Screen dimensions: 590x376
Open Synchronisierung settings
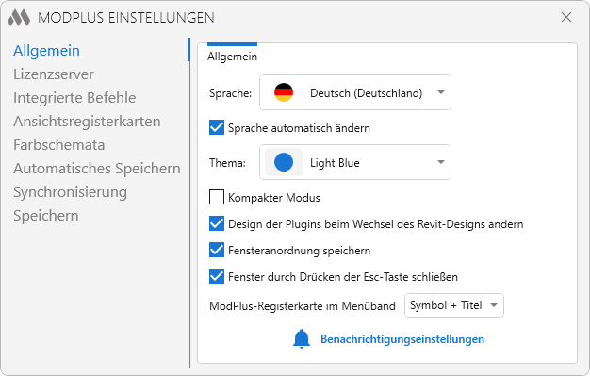[70, 192]
